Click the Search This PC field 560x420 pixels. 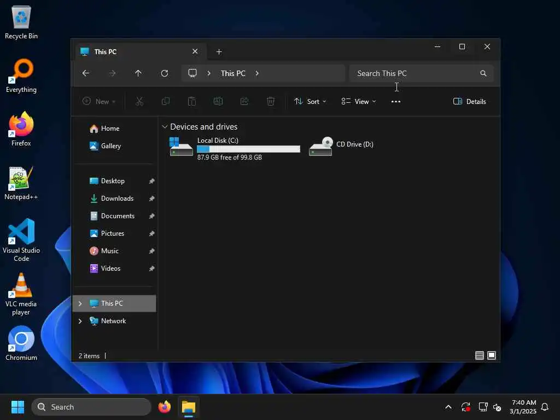(x=422, y=73)
